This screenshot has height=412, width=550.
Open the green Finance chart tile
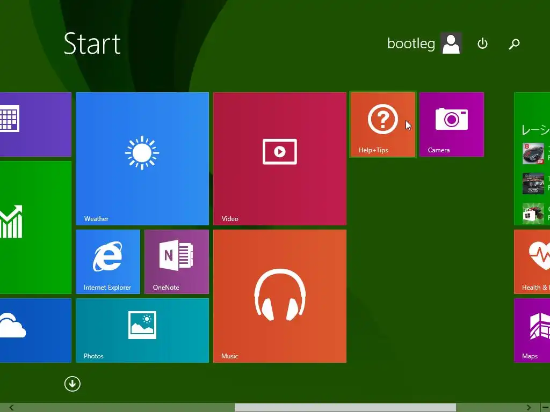coord(35,227)
